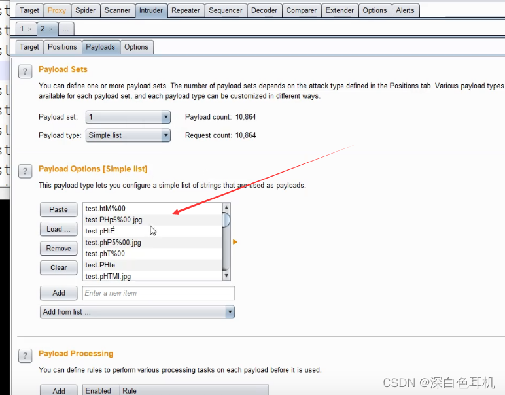This screenshot has height=395, width=505.
Task: Click payload list scrollbar up arrow
Action: pos(226,207)
